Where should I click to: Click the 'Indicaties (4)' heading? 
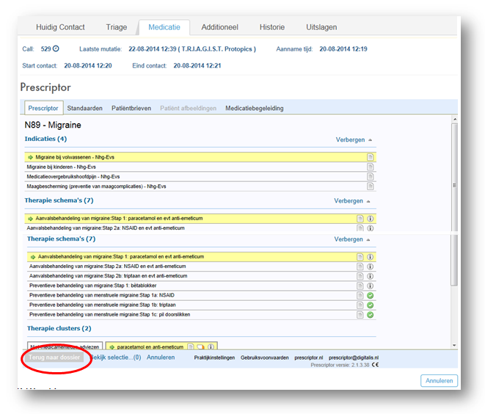coord(45,139)
